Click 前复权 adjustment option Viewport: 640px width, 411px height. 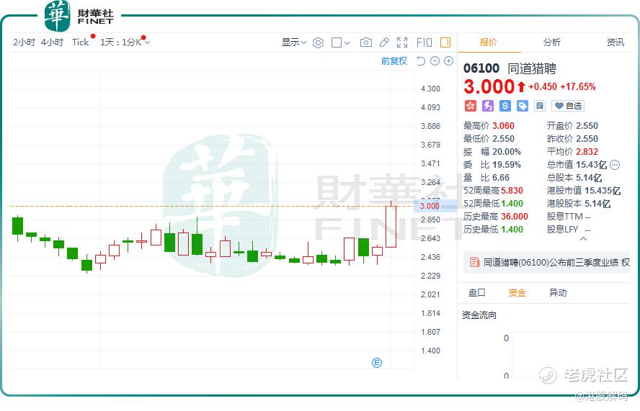(394, 61)
